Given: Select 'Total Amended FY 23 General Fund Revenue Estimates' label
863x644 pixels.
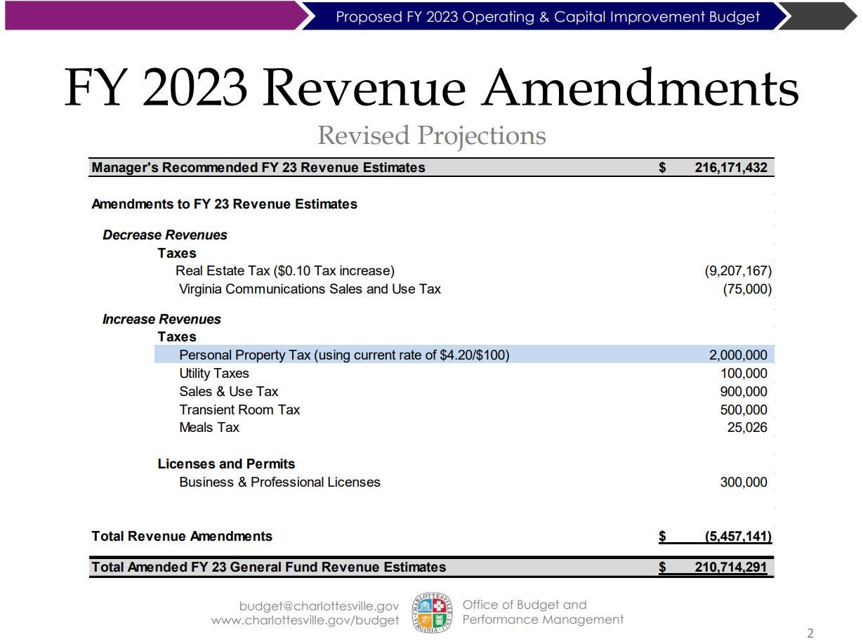Looking at the screenshot, I should point(269,567).
